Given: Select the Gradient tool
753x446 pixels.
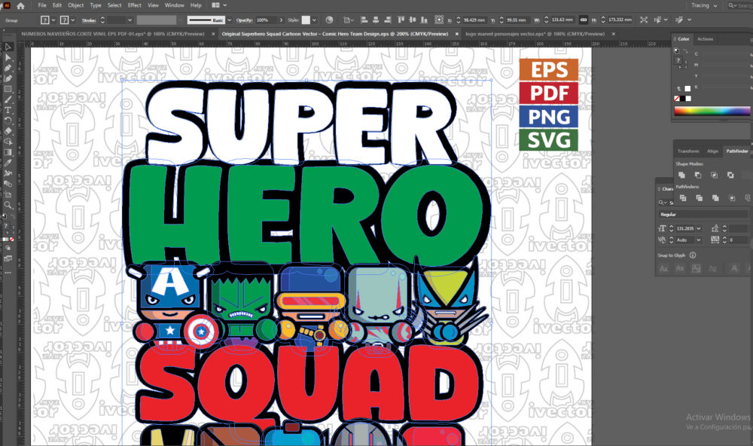Looking at the screenshot, I should [x=8, y=152].
